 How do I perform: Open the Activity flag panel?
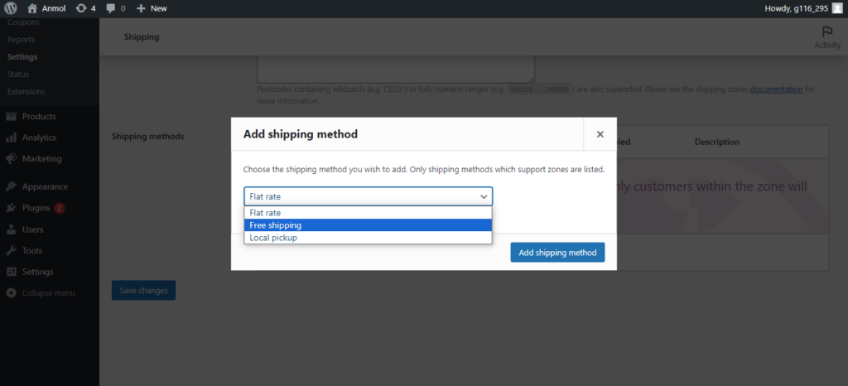827,37
